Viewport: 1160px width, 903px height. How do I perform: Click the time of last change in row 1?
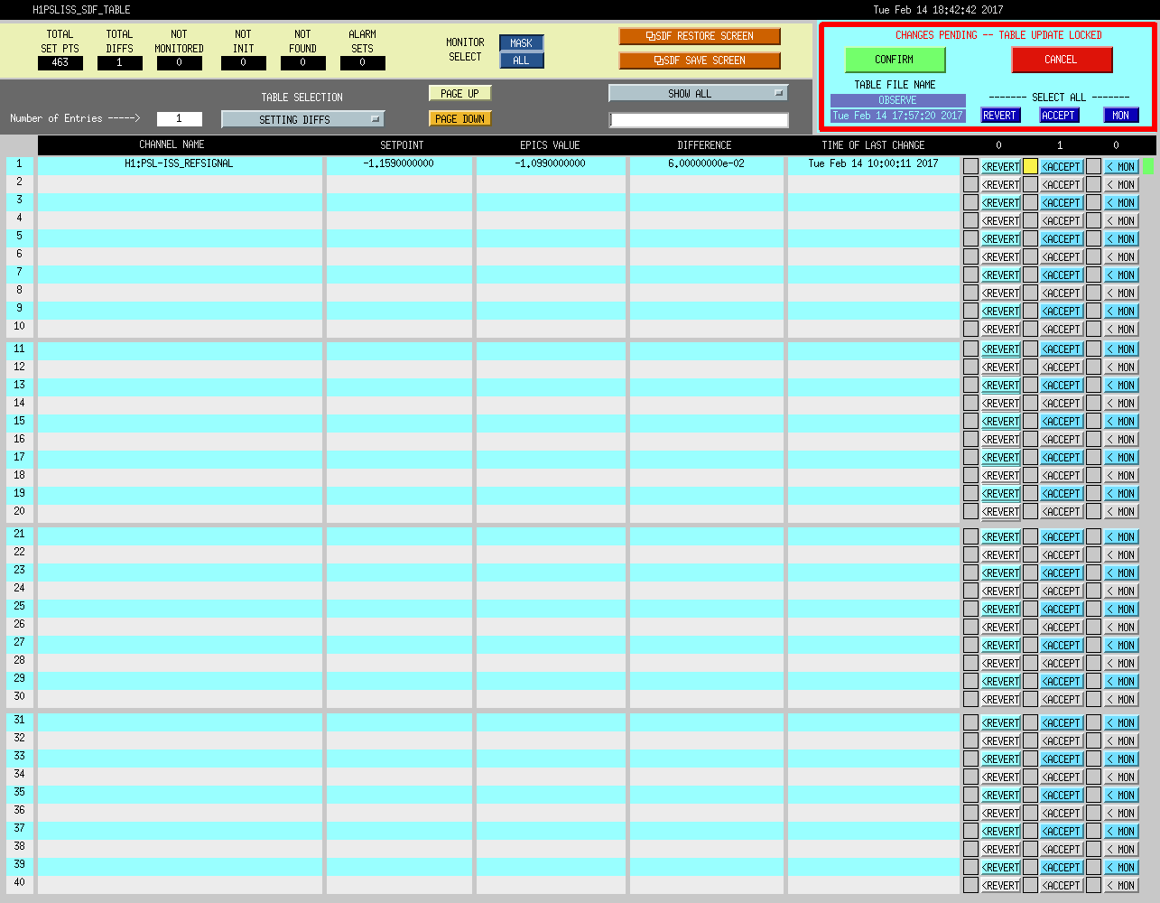(x=873, y=163)
